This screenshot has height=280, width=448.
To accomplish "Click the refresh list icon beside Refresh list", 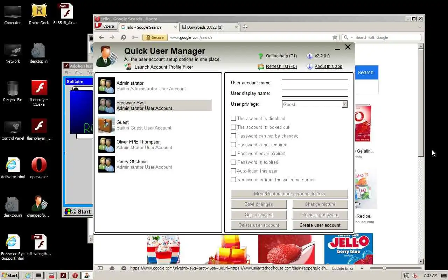I will 260,66.
